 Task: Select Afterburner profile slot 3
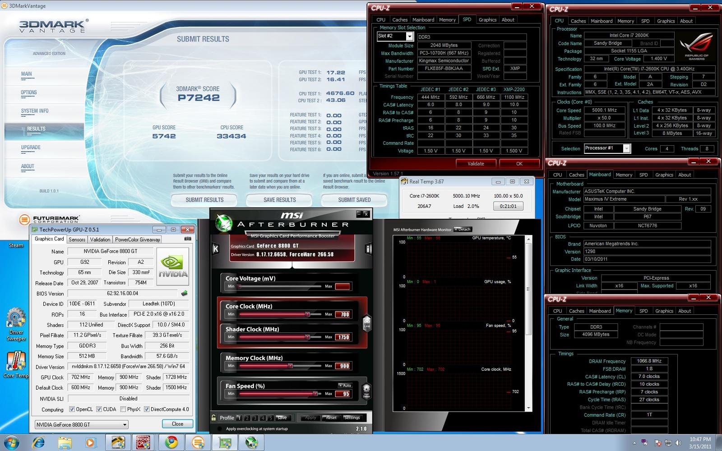click(x=255, y=418)
